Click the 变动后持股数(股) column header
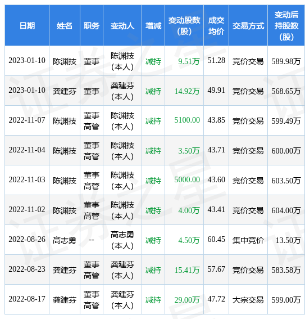The image size is (305, 319). click(x=286, y=26)
